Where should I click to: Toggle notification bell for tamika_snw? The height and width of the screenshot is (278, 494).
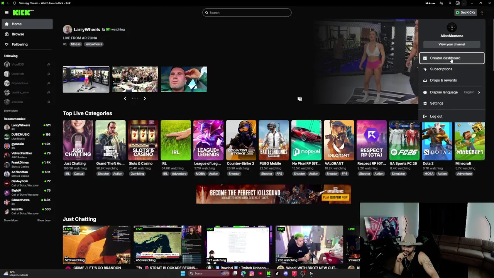click(49, 92)
